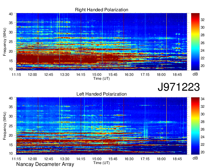This screenshot has width=208, height=168.
Task: Click the 26 dB tick on Left Handed color bar
Action: tap(202, 129)
